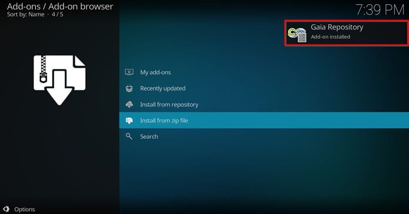Click the 4 / 5 item counter
Image resolution: width=409 pixels, height=214 pixels.
click(x=58, y=14)
